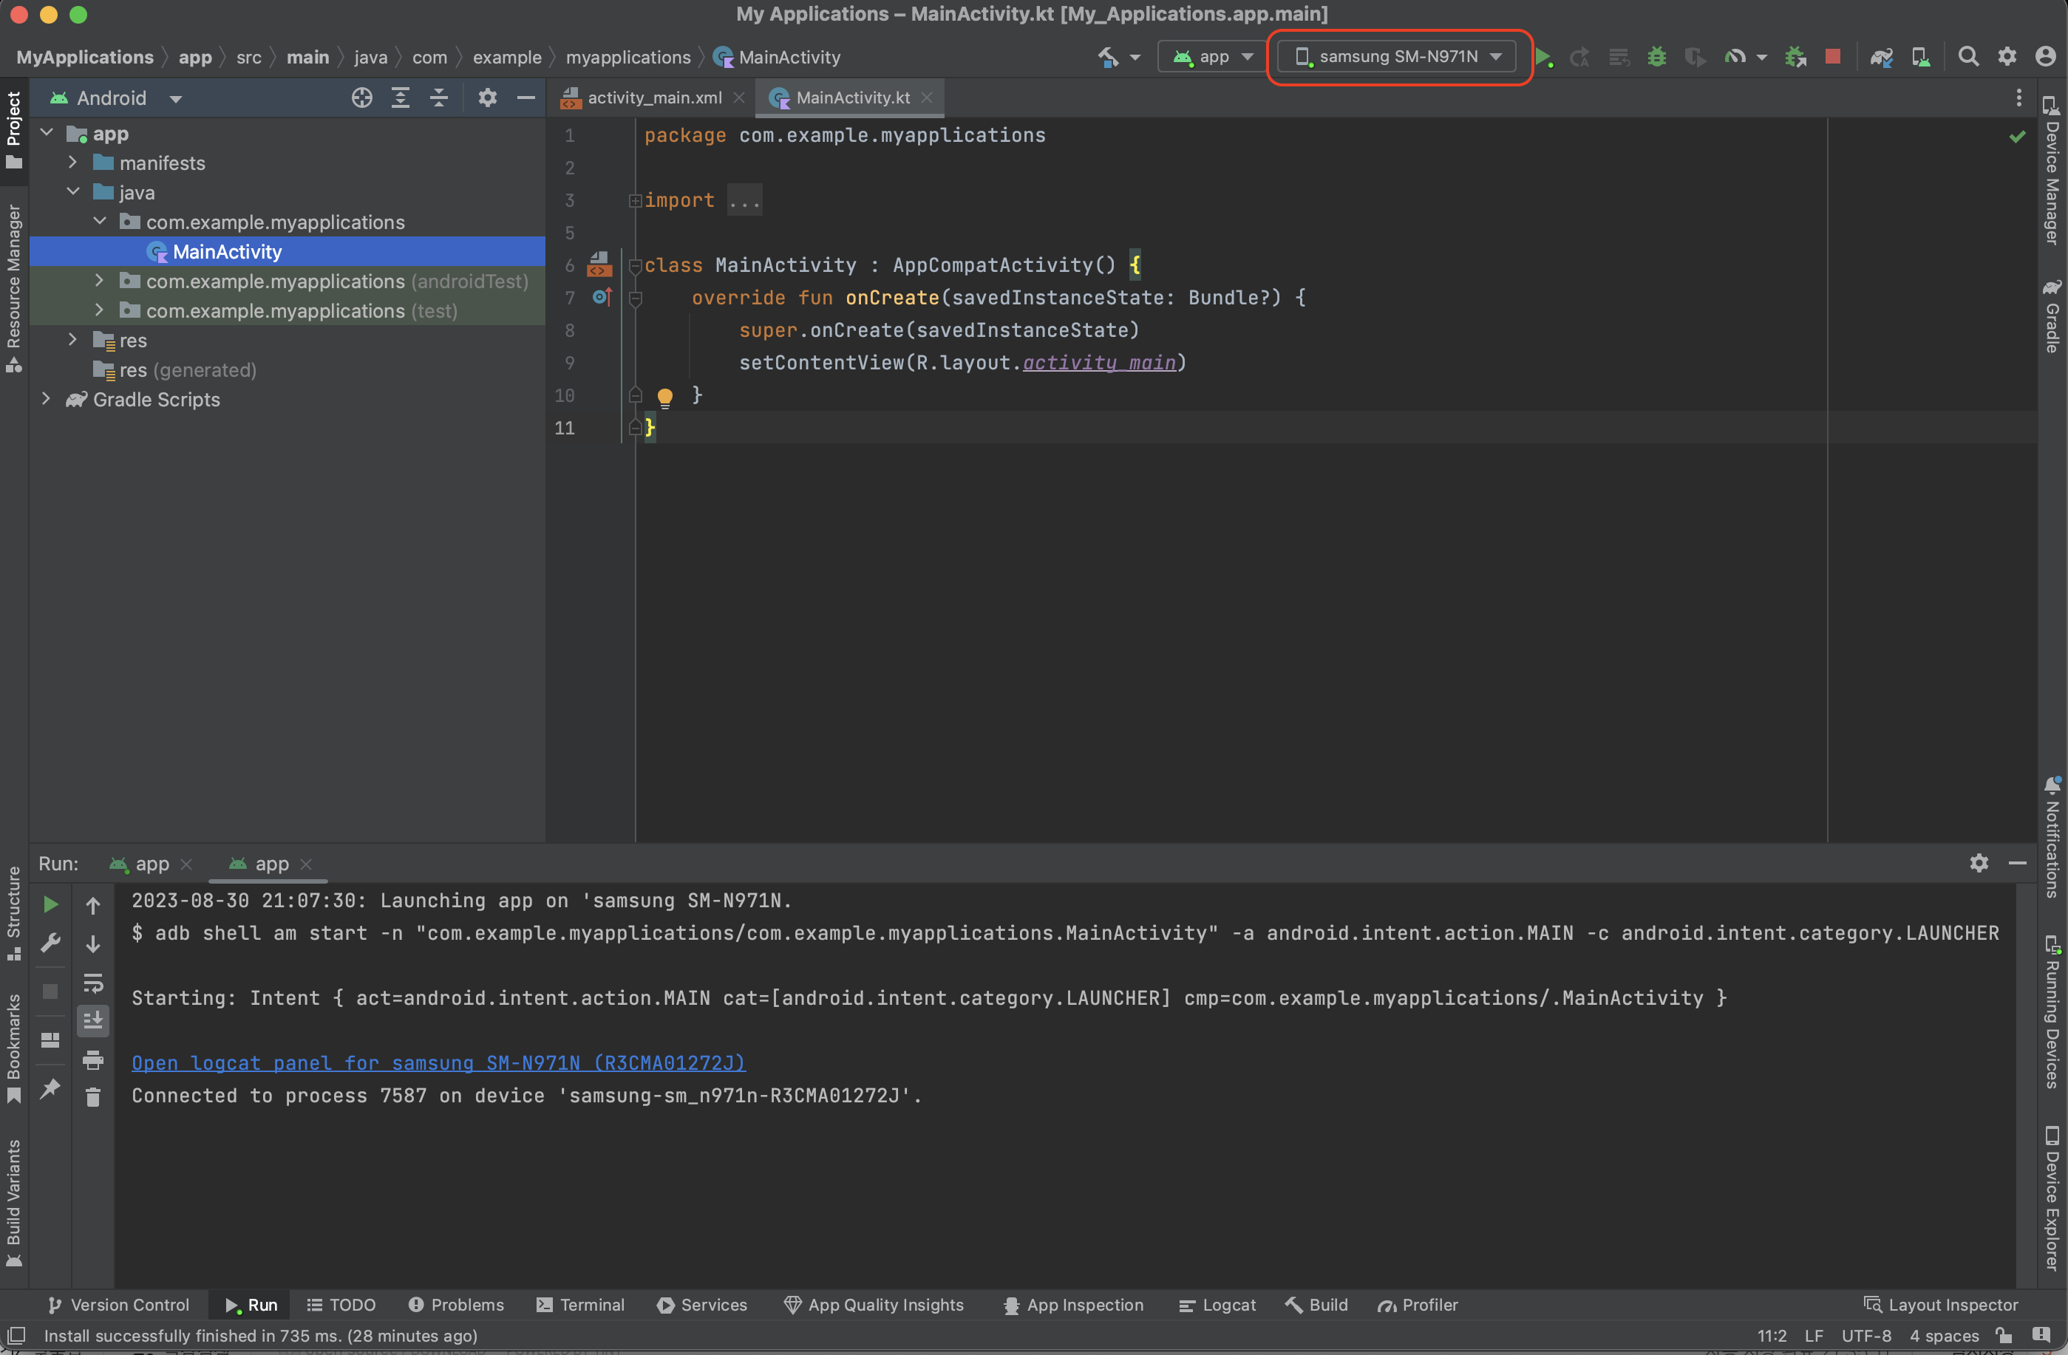Open the Terminal tool window
Viewport: 2068px width, 1355px height.
coord(580,1305)
